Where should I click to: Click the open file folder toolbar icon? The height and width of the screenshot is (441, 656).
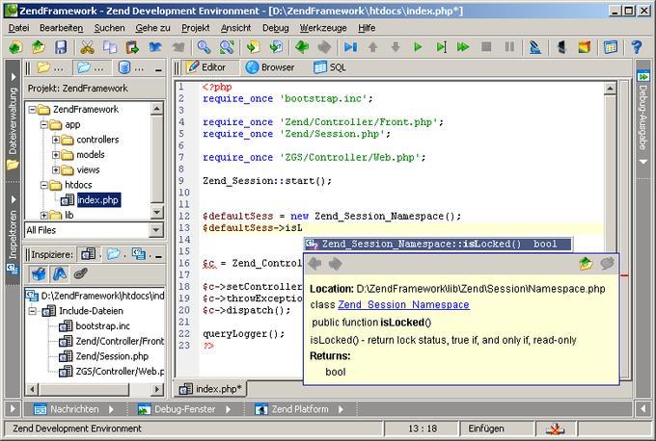click(x=39, y=47)
